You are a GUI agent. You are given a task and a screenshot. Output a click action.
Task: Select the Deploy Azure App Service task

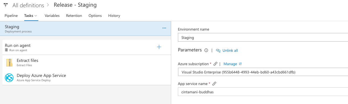tap(87, 77)
